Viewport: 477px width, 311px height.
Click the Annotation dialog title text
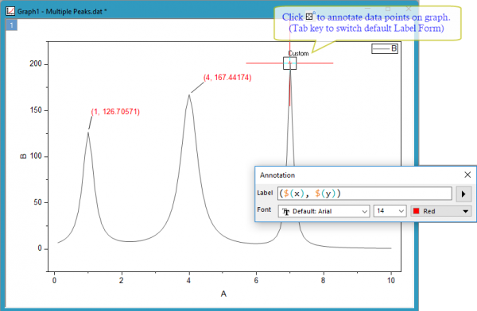tap(277, 175)
